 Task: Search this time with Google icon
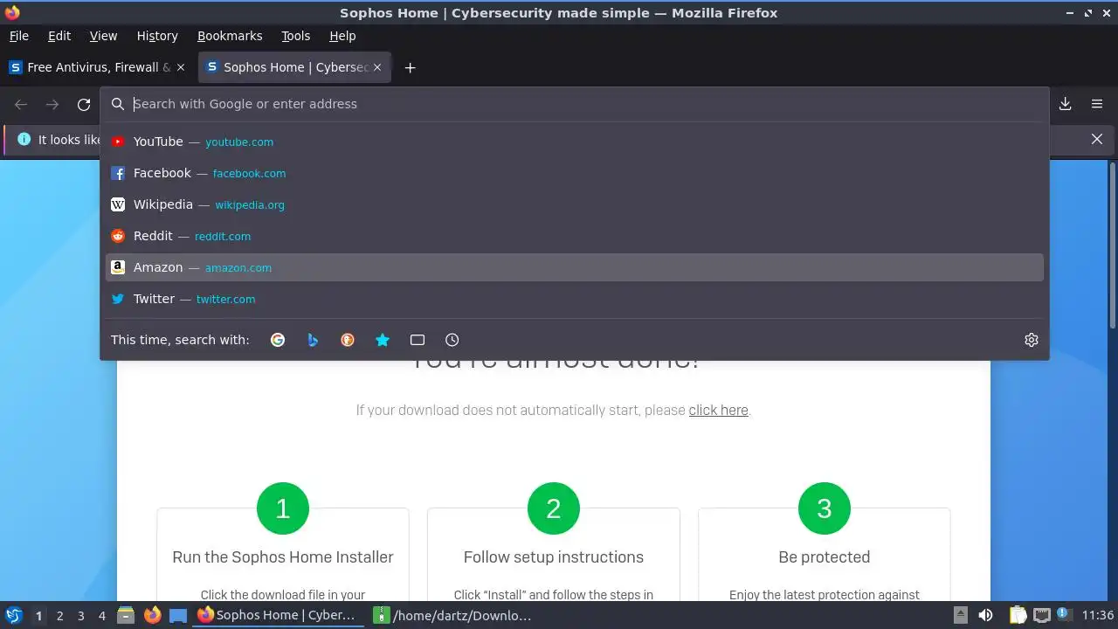(x=278, y=340)
